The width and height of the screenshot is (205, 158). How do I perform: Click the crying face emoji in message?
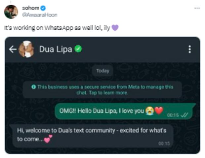pyautogui.click(x=150, y=111)
